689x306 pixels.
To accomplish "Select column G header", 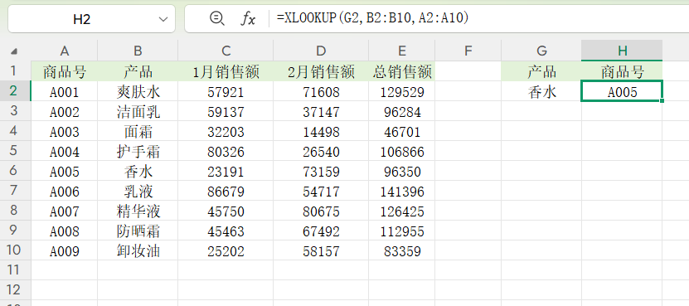I will pyautogui.click(x=541, y=51).
